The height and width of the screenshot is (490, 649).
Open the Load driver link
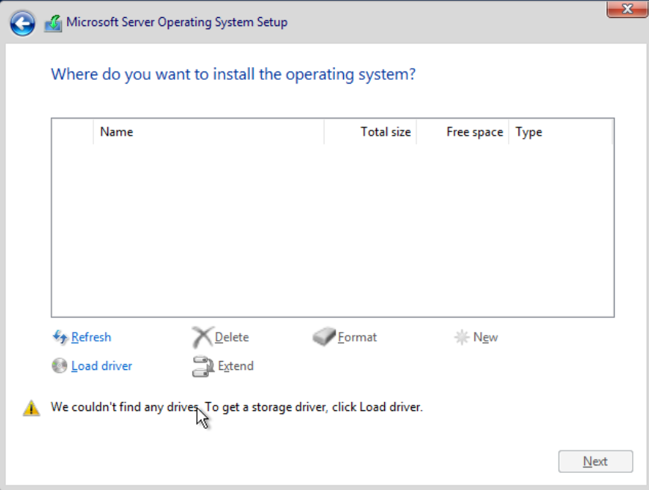coord(101,365)
